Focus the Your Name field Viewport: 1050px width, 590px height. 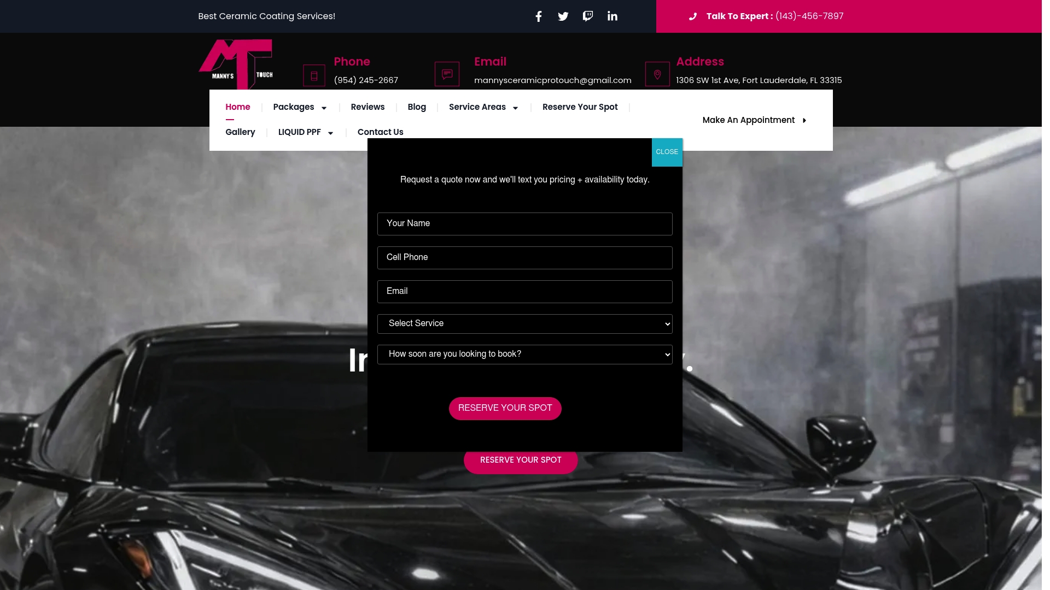525,224
